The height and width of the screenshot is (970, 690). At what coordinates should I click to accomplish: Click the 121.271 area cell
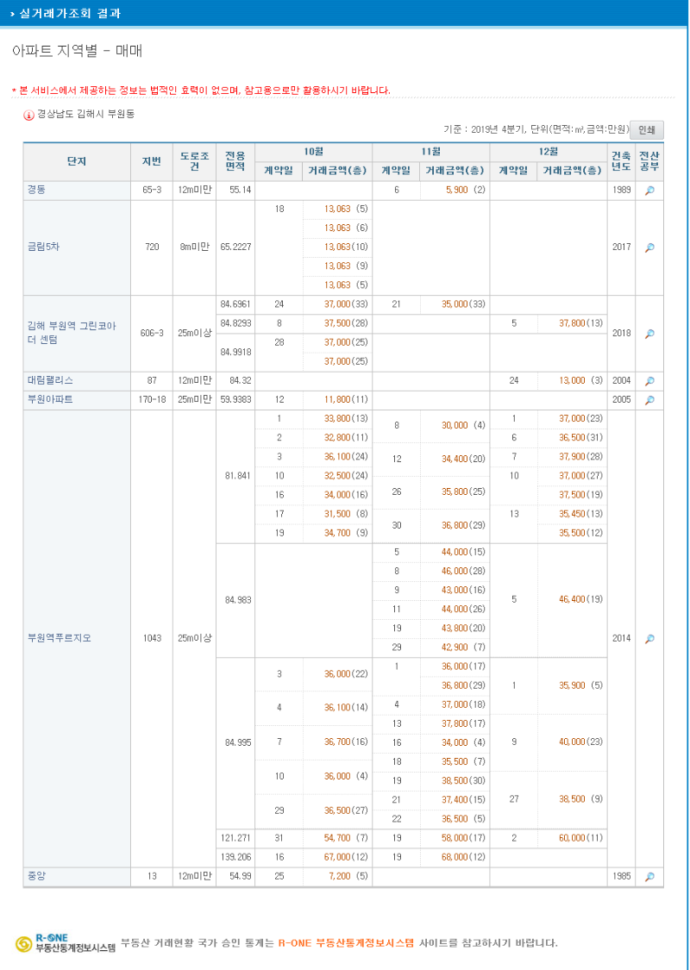235,837
